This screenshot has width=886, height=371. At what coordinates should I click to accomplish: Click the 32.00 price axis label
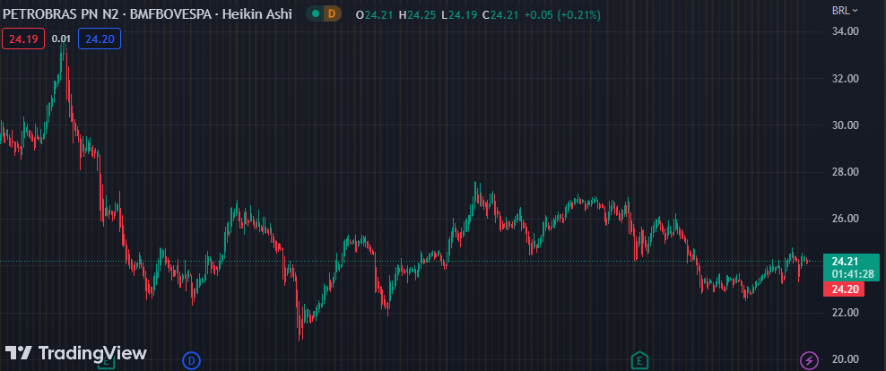pyautogui.click(x=846, y=78)
